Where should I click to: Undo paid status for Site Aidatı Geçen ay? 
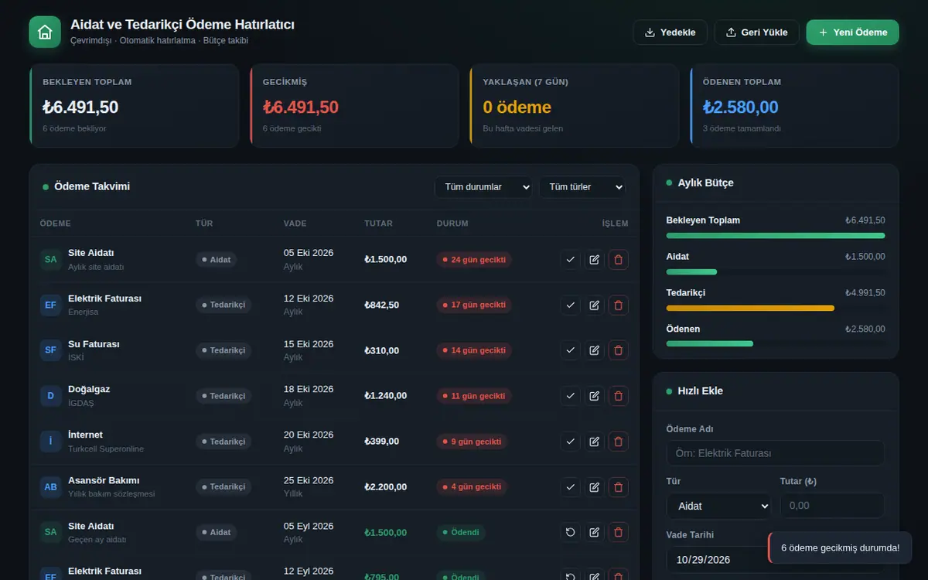click(570, 533)
